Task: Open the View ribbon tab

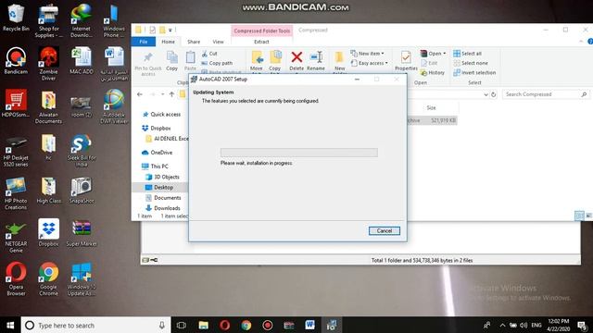Action: 218,42
